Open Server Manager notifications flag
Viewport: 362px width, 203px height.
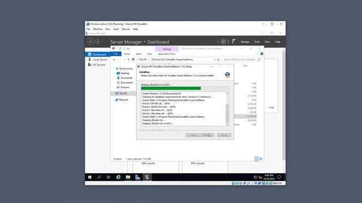coord(234,41)
